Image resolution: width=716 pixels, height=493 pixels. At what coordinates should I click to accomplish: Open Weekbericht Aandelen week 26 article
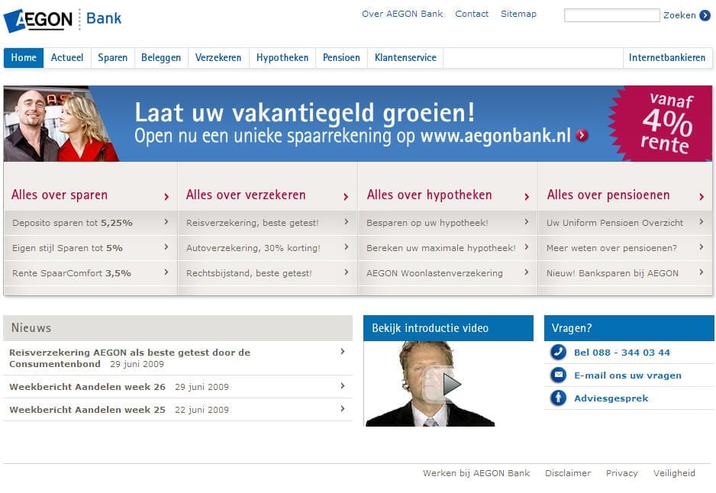(87, 387)
